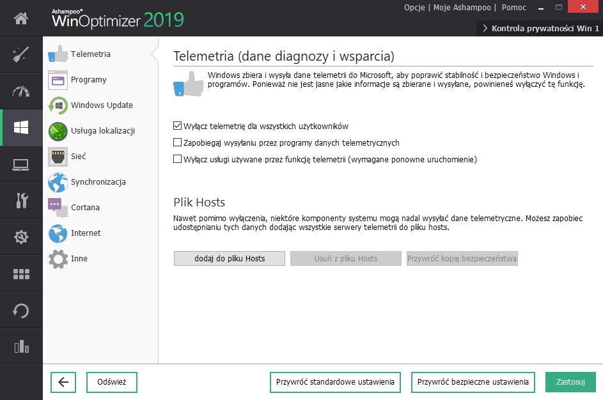The width and height of the screenshot is (603, 400).
Task: Click the Programy window icon
Action: click(x=58, y=80)
